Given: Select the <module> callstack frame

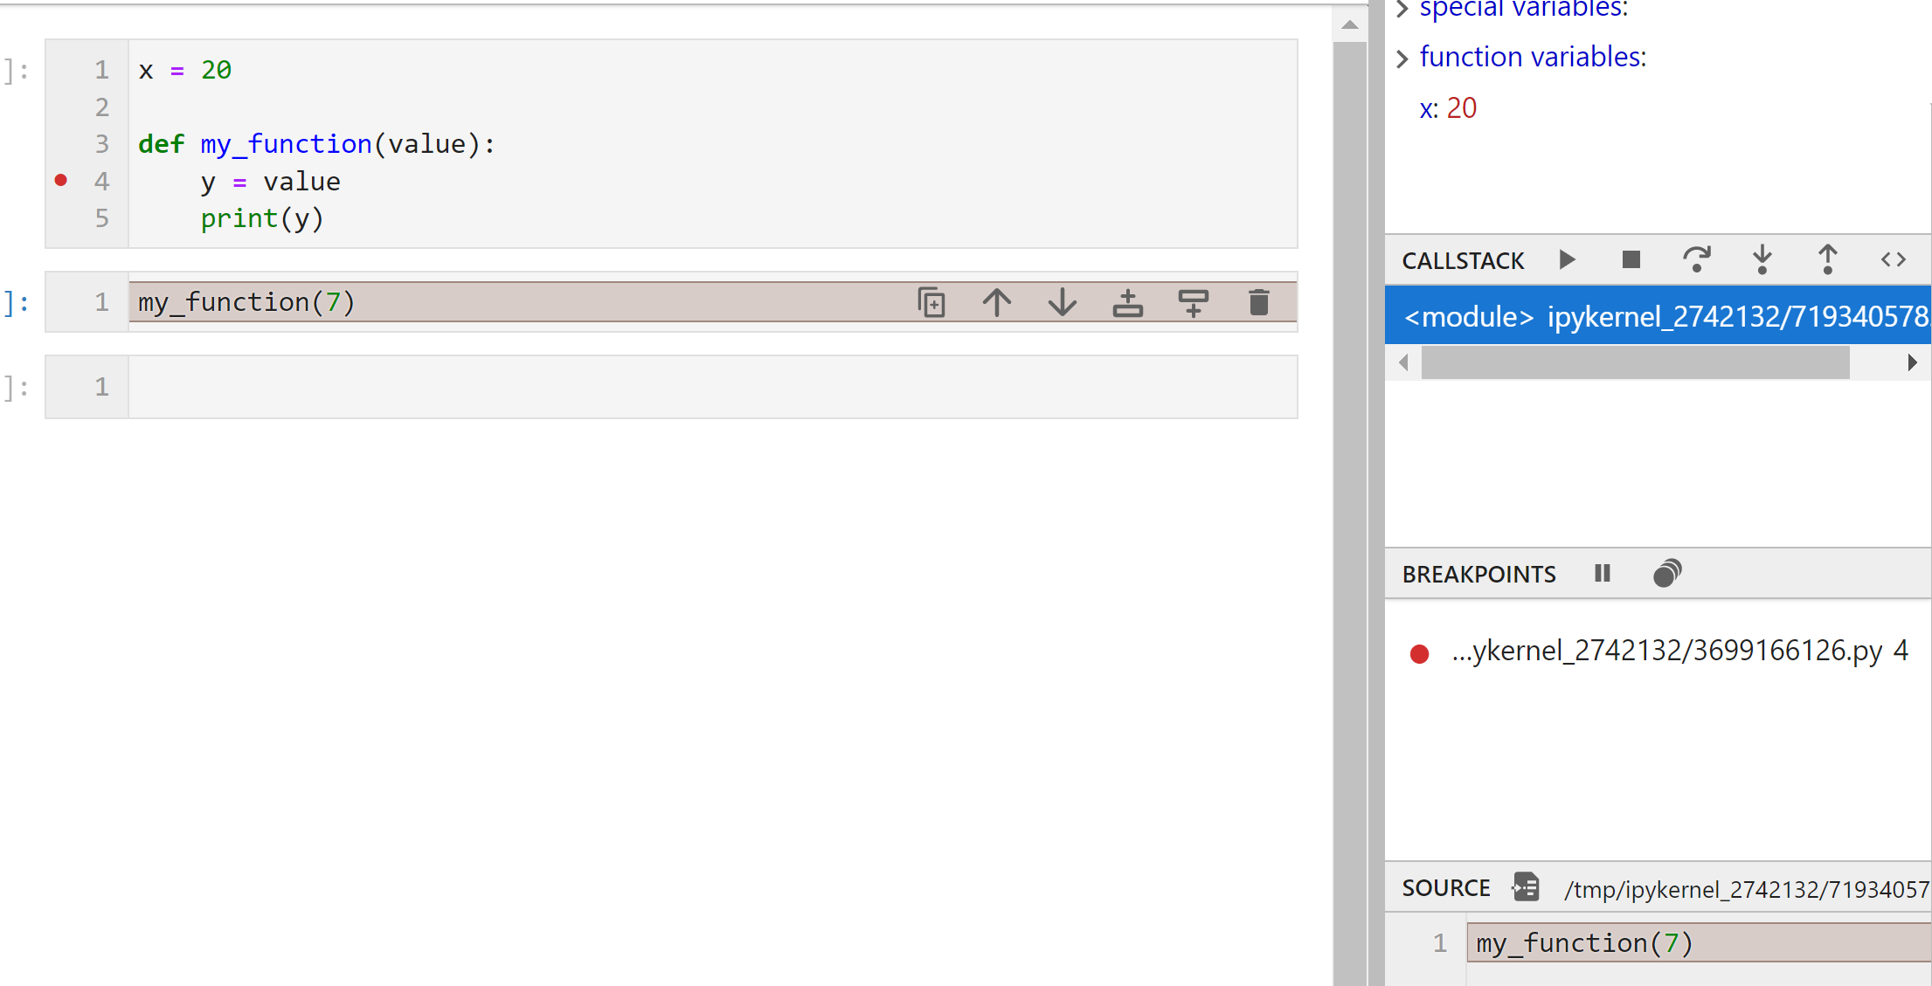Looking at the screenshot, I should click(1658, 315).
